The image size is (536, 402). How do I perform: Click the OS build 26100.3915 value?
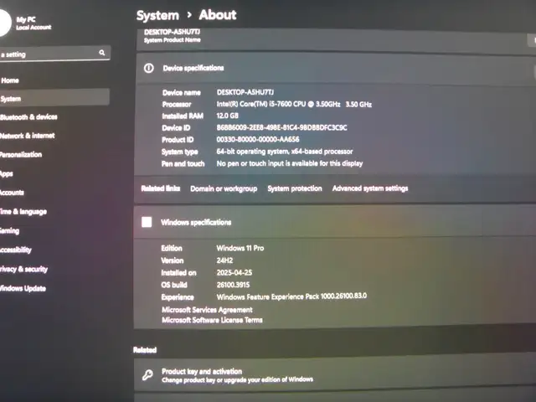(x=233, y=285)
